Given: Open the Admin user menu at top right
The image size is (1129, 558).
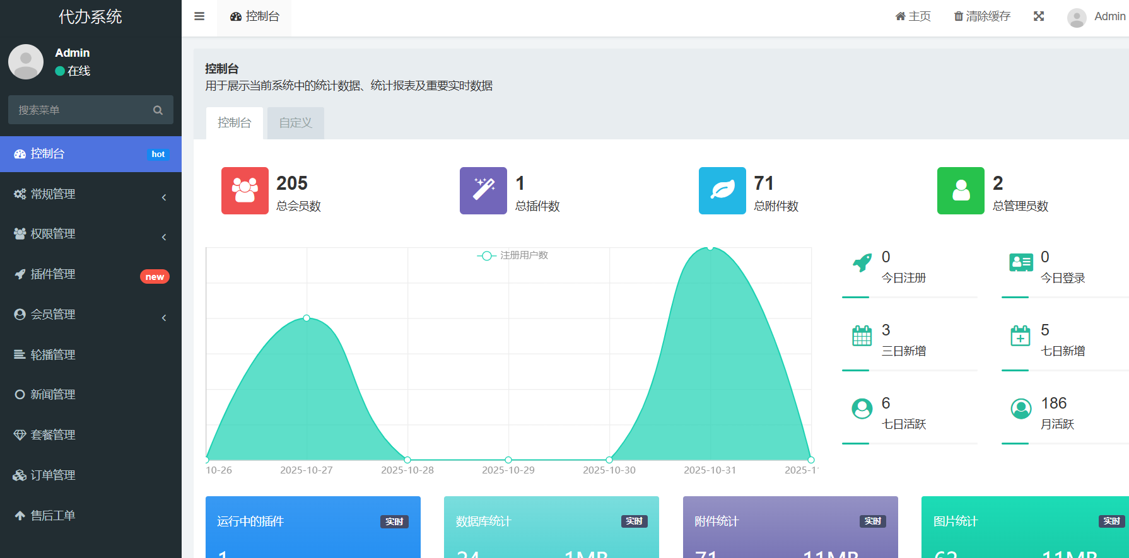Looking at the screenshot, I should pos(1096,16).
